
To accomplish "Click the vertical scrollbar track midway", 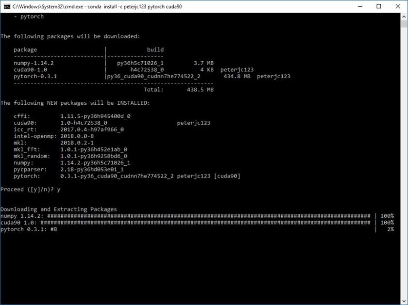I will click(x=404, y=160).
